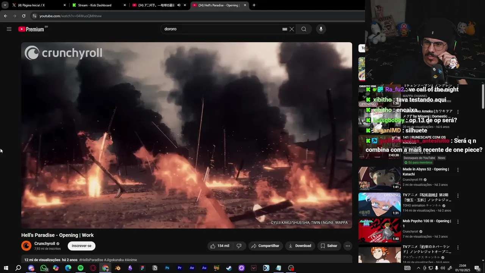This screenshot has width=485, height=273.
Task: Launch After Effects from the taskbar
Action: 192,268
